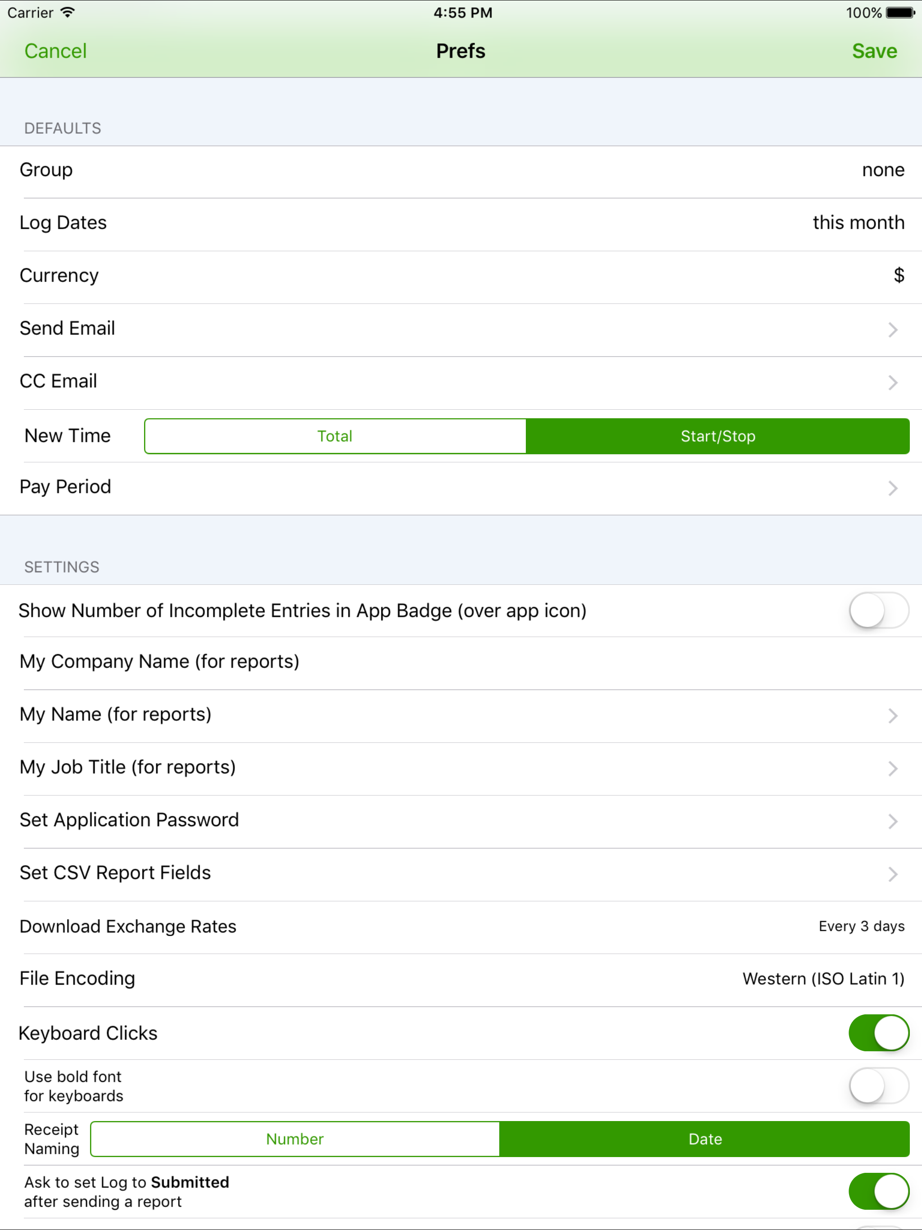The image size is (922, 1230).
Task: Enable bold font for keyboards
Action: [x=879, y=1086]
